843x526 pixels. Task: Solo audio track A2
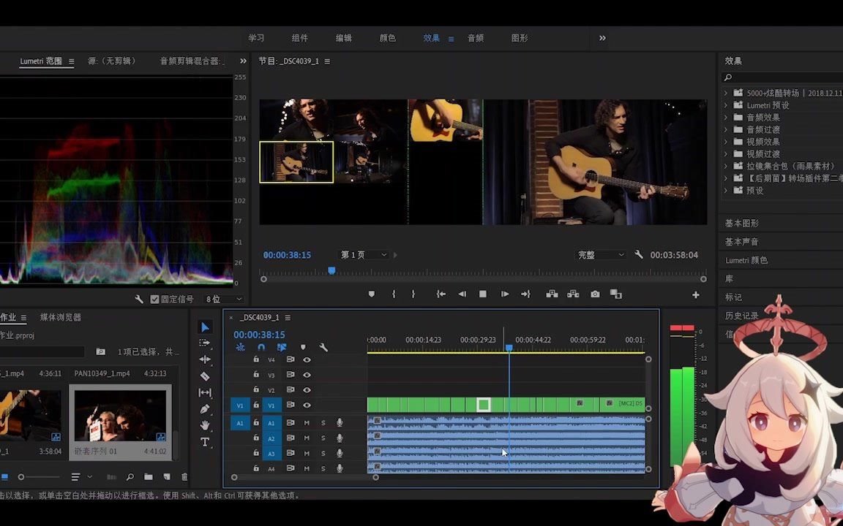point(323,438)
